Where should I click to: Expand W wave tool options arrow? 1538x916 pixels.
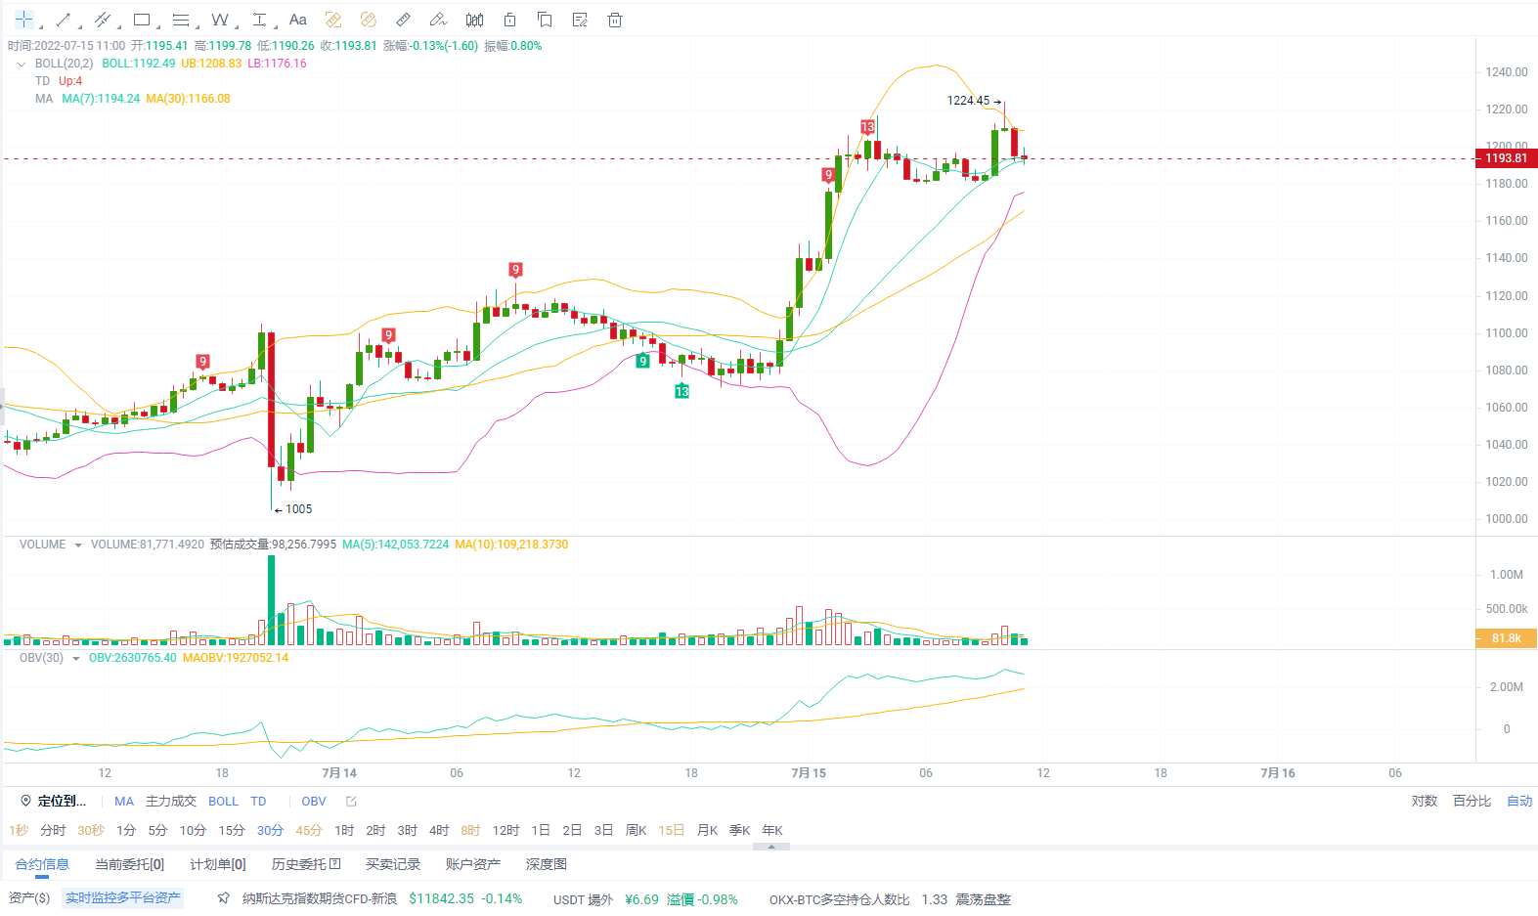237,25
